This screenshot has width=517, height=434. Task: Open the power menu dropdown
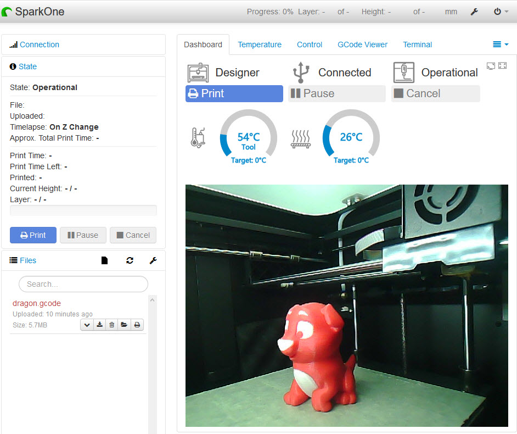pyautogui.click(x=501, y=12)
